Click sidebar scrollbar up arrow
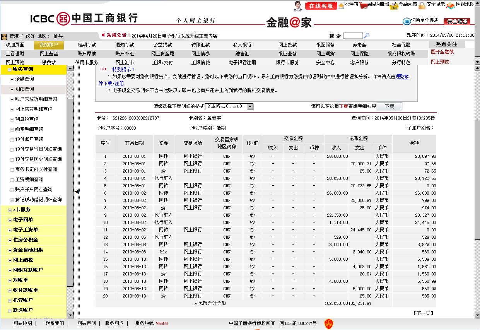480x330 pixels. click(70, 68)
